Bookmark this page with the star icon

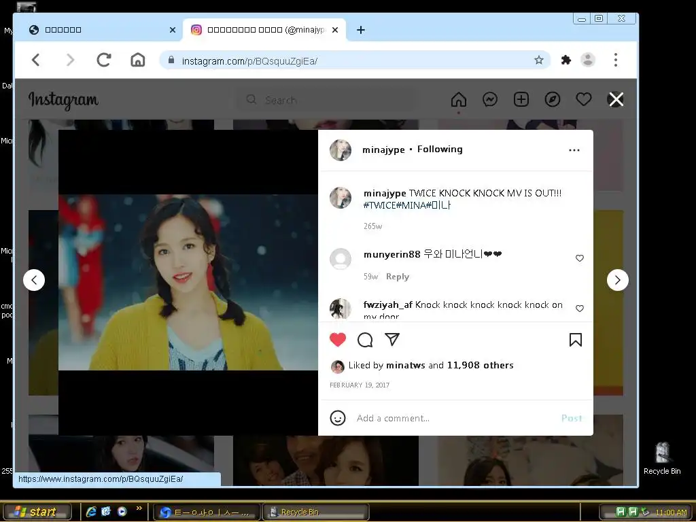pos(538,60)
